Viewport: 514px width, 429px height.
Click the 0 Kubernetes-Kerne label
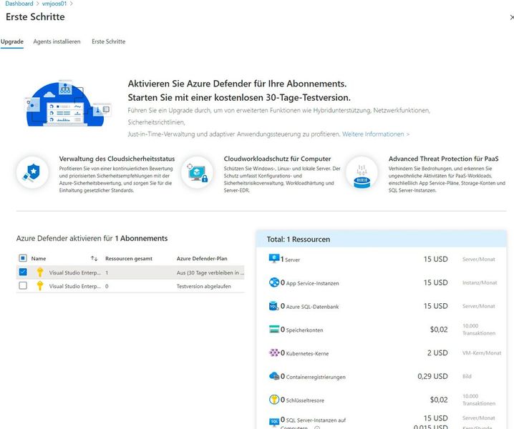click(304, 353)
